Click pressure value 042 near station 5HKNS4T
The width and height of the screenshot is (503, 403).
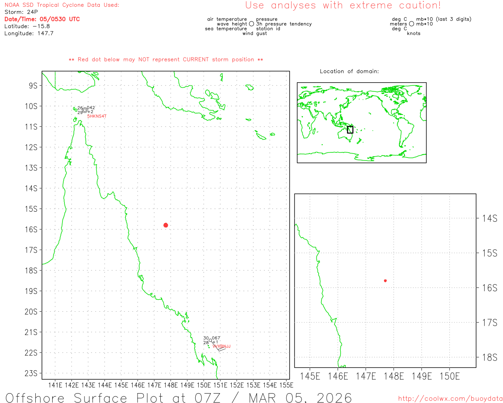coord(91,108)
